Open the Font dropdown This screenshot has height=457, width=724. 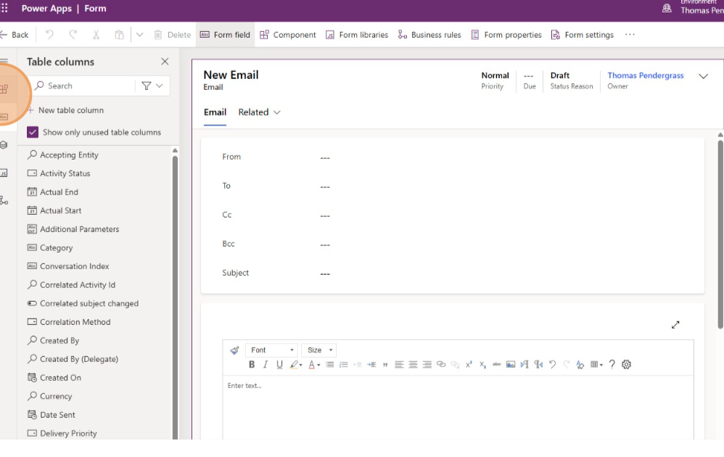[271, 350]
